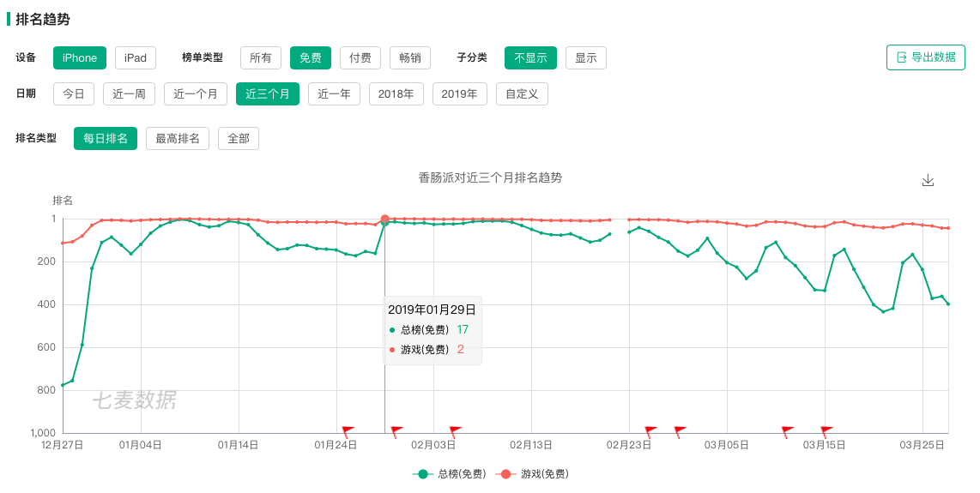980x493 pixels.
Task: Click the highlighted red point at 01月29日
Action: (385, 219)
